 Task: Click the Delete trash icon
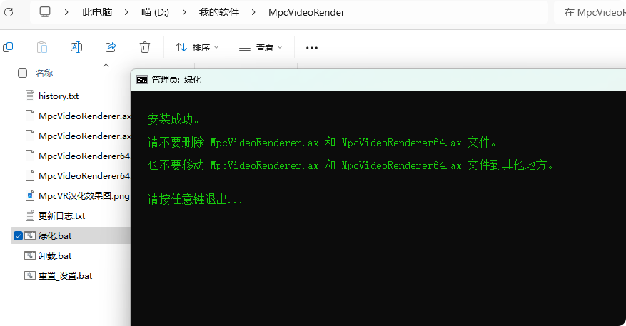(x=144, y=47)
